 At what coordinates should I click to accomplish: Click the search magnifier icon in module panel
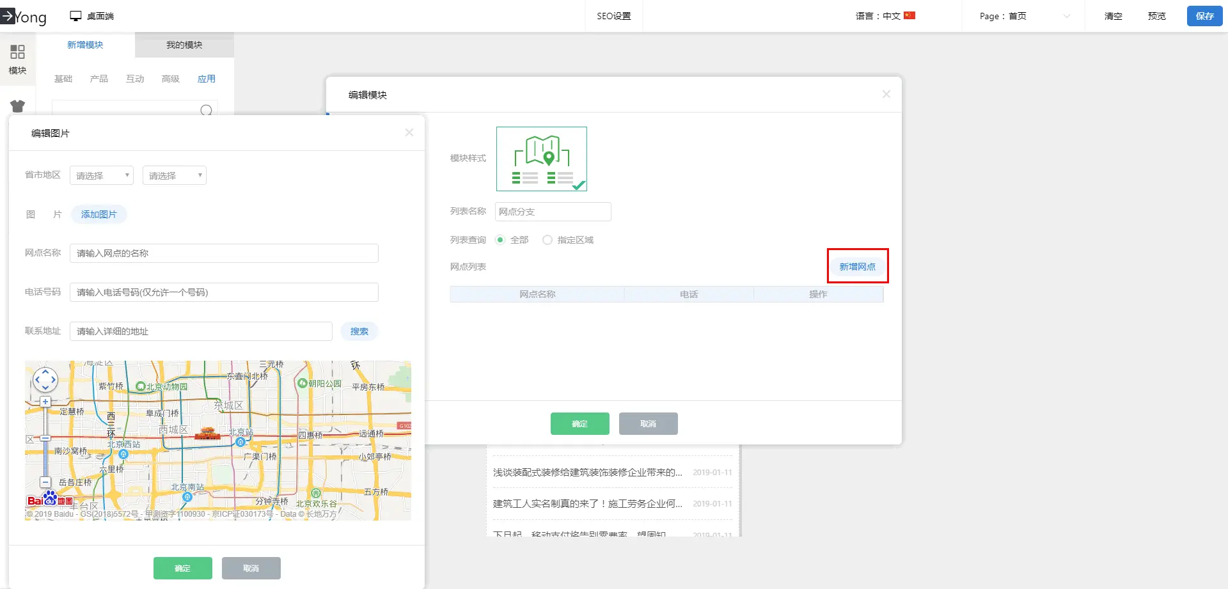(206, 110)
